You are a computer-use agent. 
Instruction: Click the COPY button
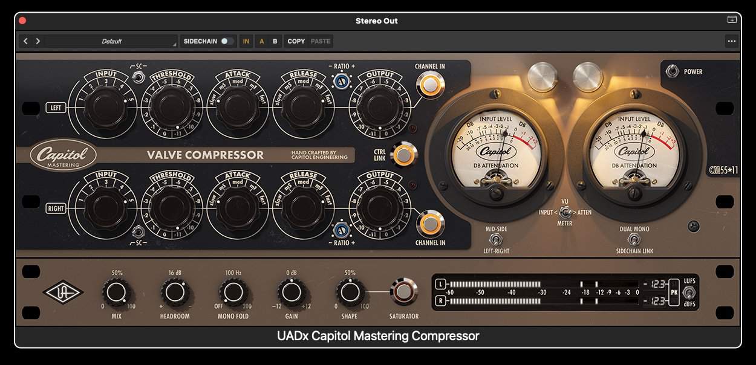[x=296, y=41]
